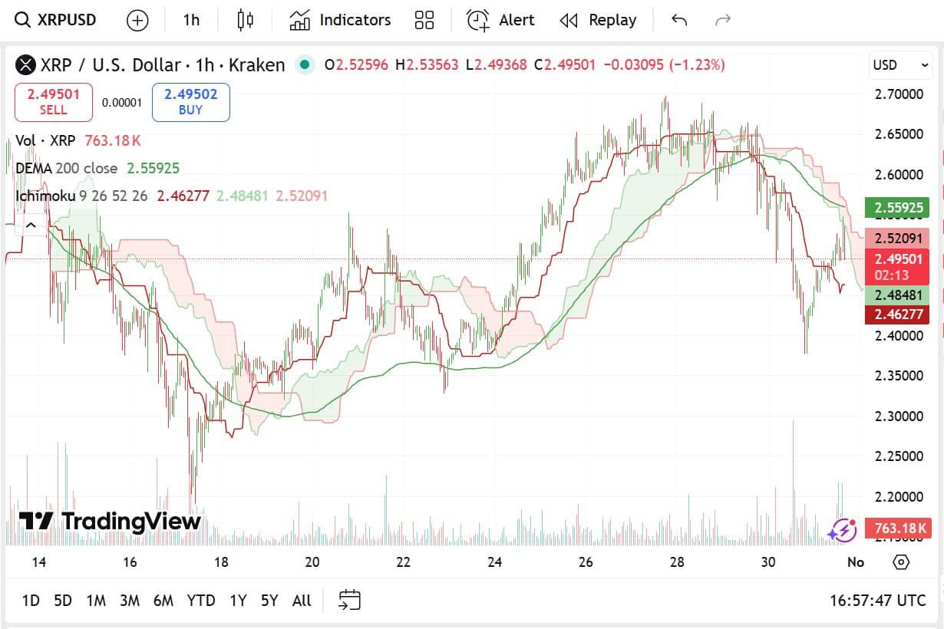This screenshot has height=629, width=944.
Task: Select the 1D time range
Action: (x=31, y=601)
